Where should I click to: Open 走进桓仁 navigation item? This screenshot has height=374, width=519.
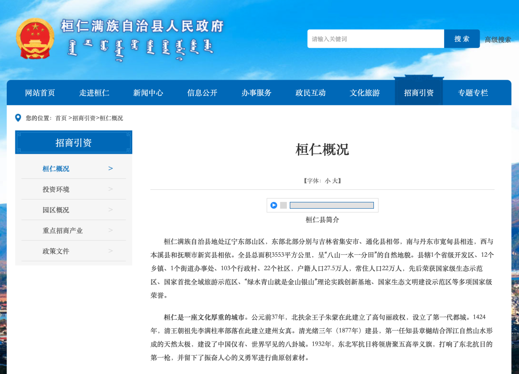point(94,93)
